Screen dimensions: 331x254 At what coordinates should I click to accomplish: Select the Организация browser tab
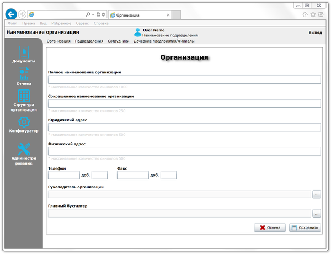click(140, 15)
